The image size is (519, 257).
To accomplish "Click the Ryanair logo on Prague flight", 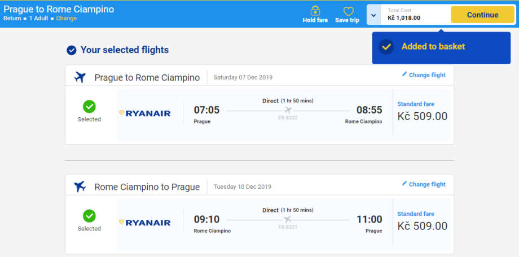I will (x=145, y=113).
